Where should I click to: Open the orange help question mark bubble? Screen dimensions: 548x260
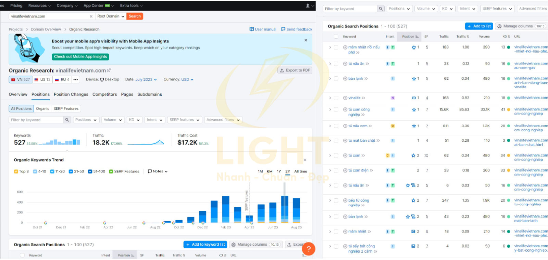[309, 249]
